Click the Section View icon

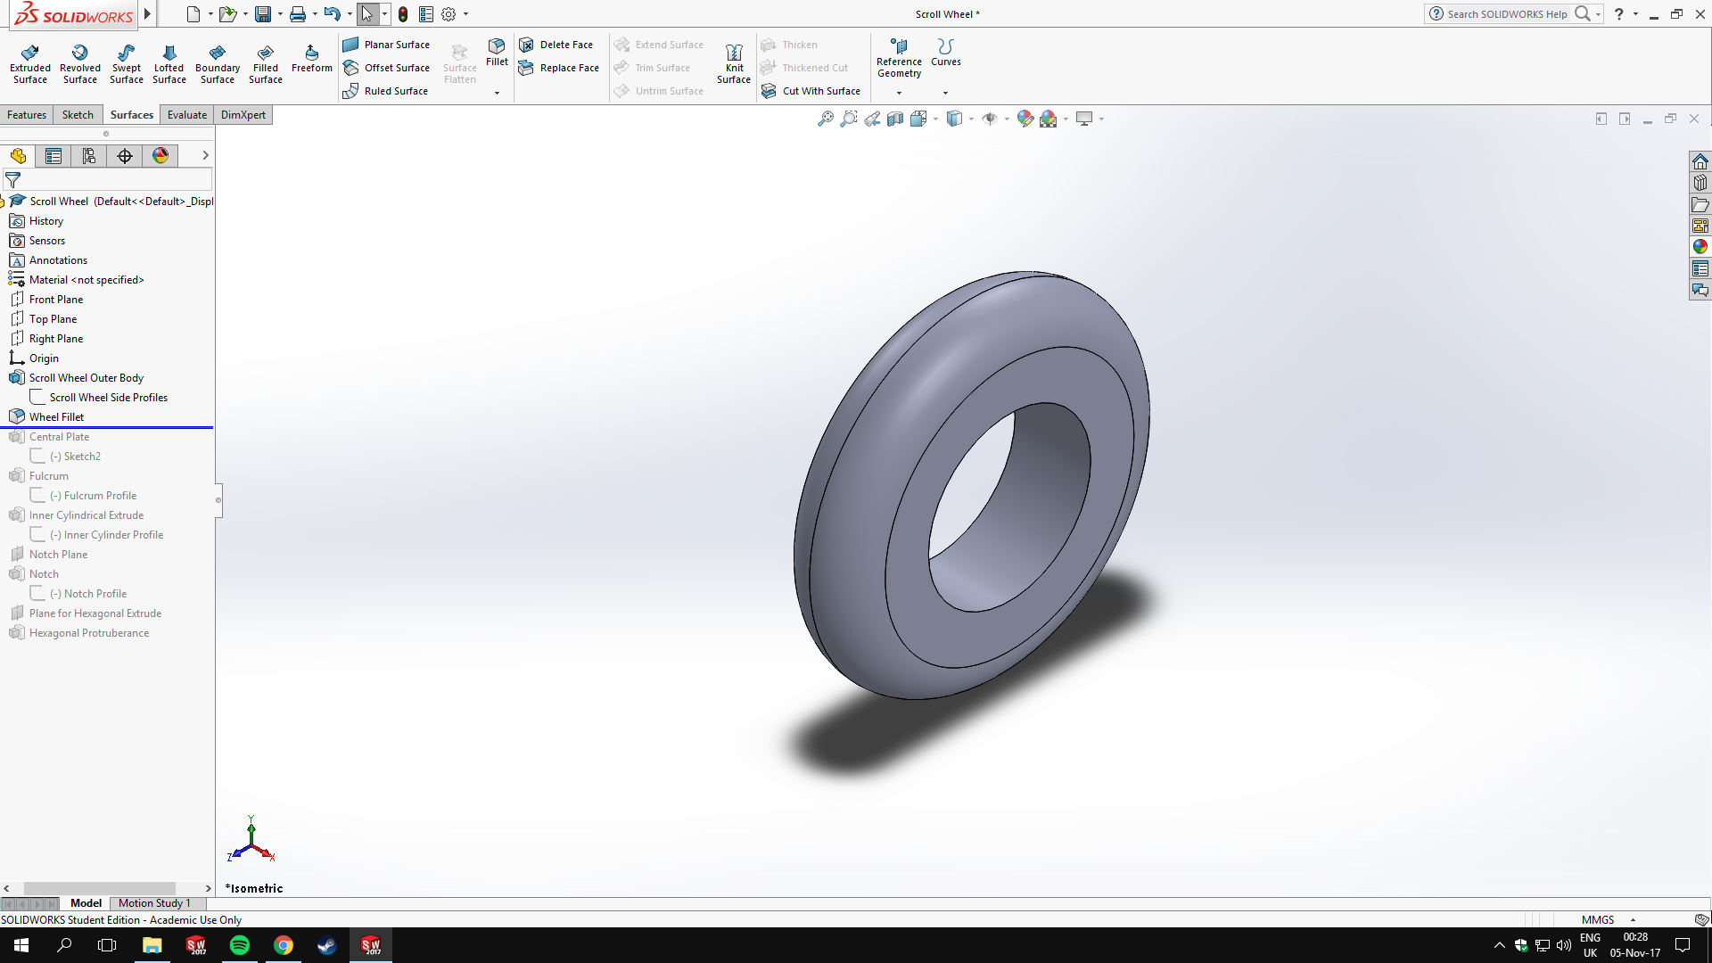pyautogui.click(x=895, y=119)
